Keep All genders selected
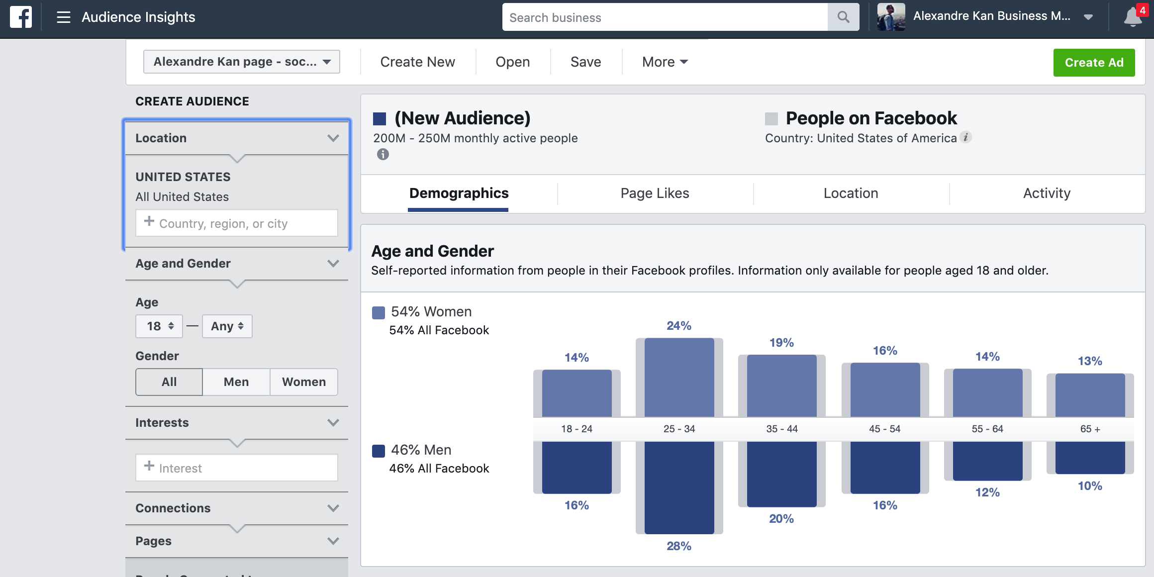Screen dimensions: 1154x577 pos(169,382)
